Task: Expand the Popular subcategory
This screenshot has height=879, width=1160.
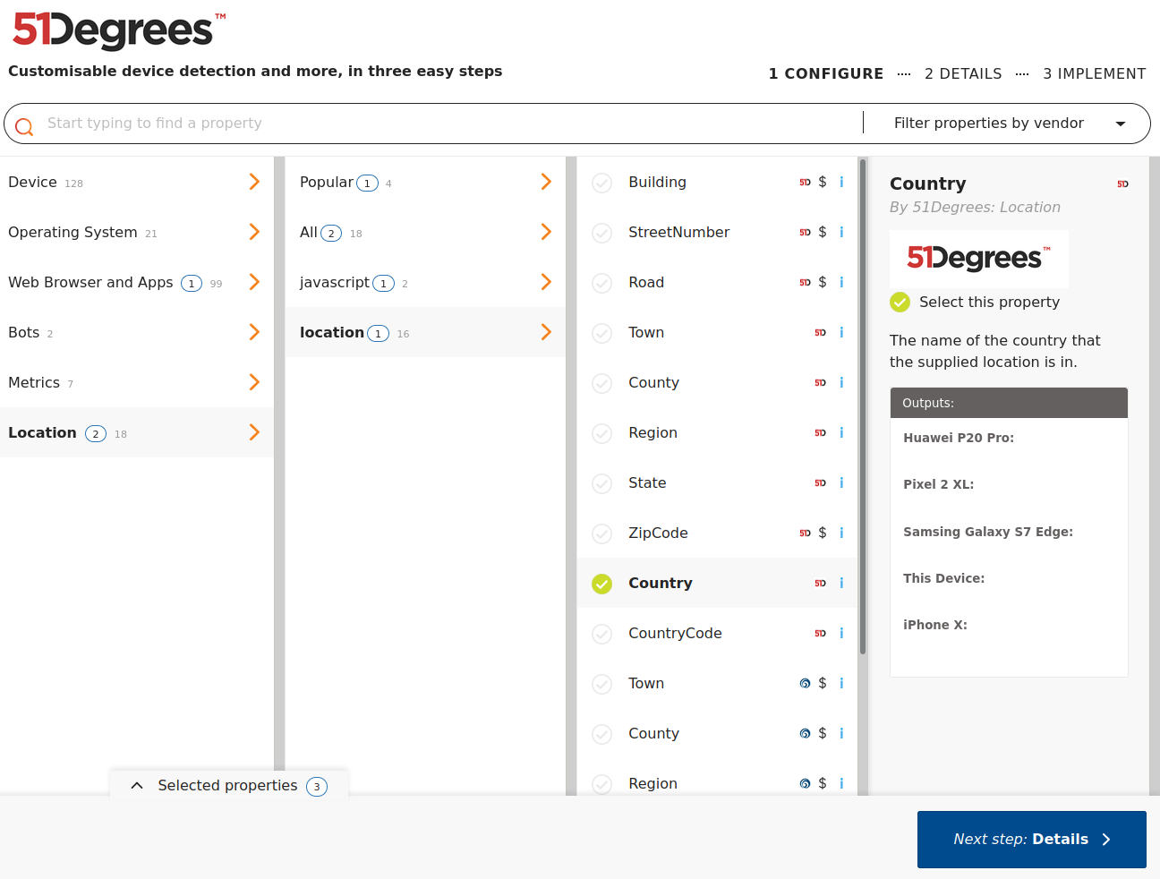Action: [x=425, y=182]
